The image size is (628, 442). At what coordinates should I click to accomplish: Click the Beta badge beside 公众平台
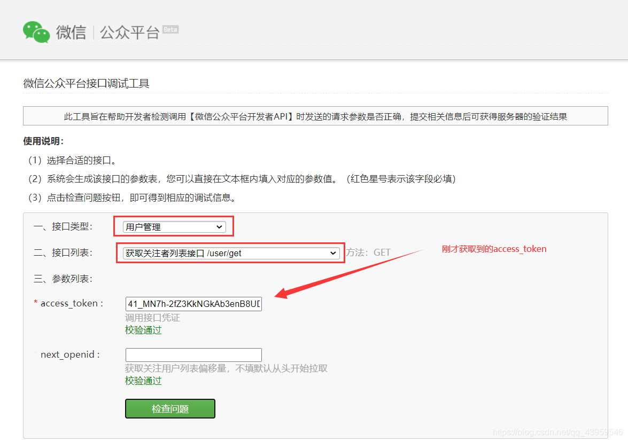point(170,29)
